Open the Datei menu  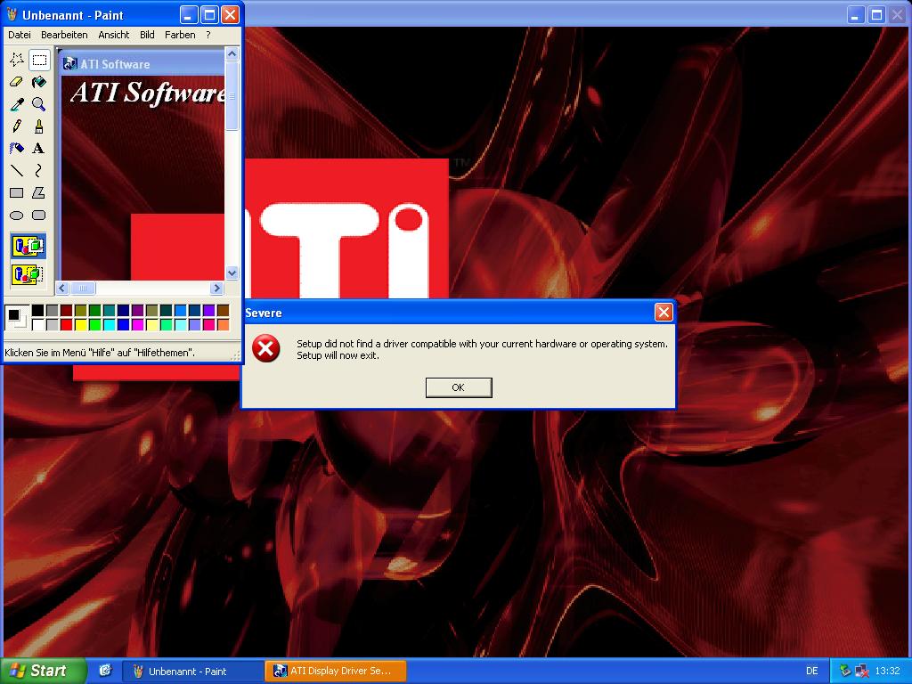20,35
